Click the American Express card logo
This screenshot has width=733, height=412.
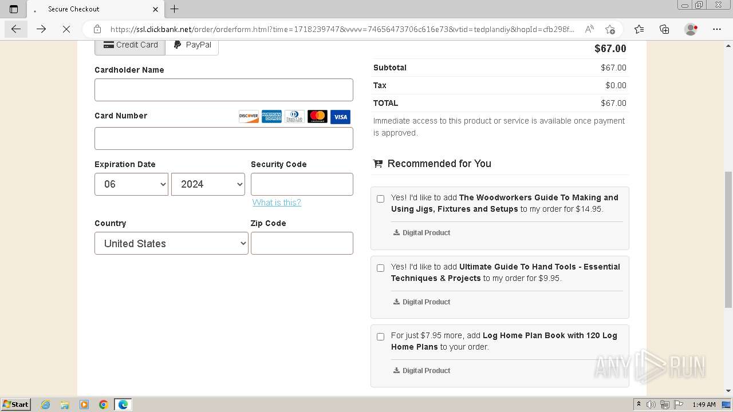point(271,117)
